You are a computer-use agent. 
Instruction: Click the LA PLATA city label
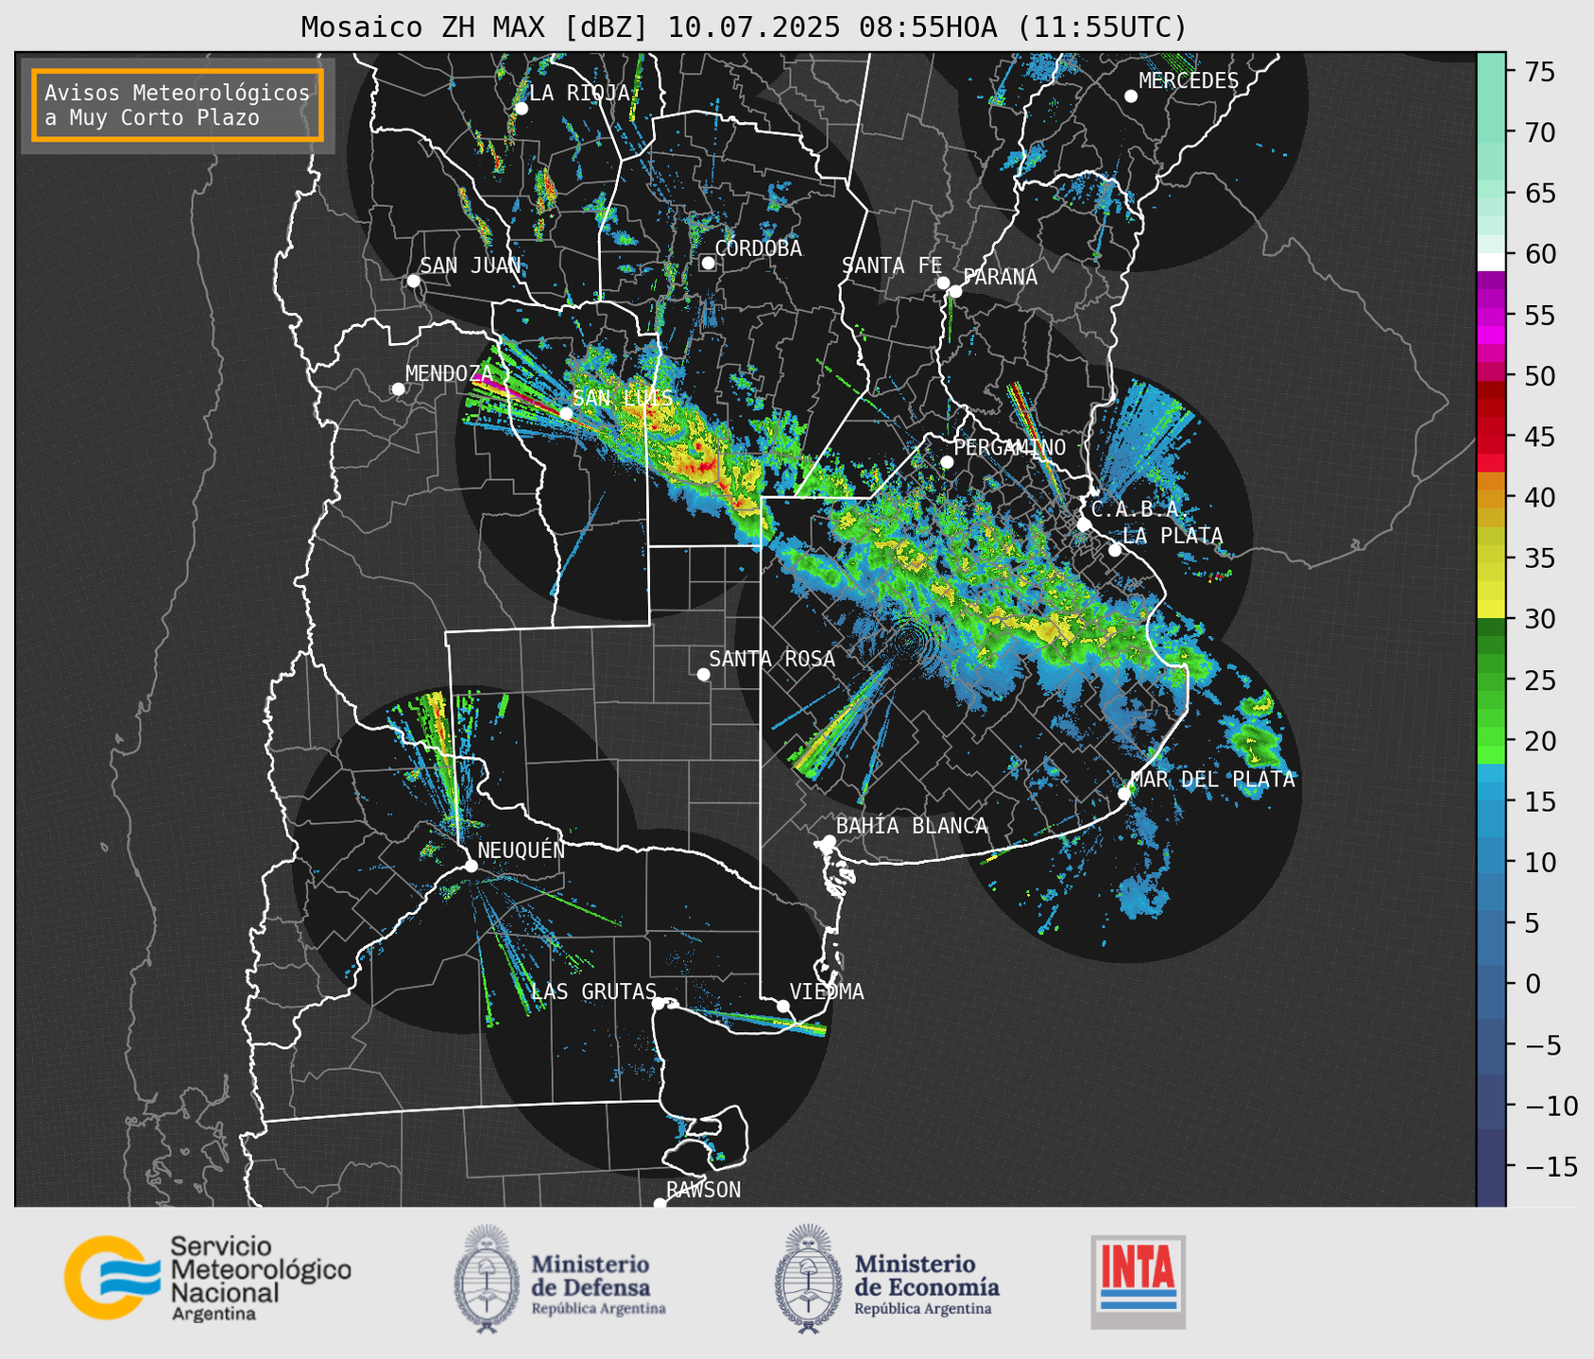pos(1173,536)
